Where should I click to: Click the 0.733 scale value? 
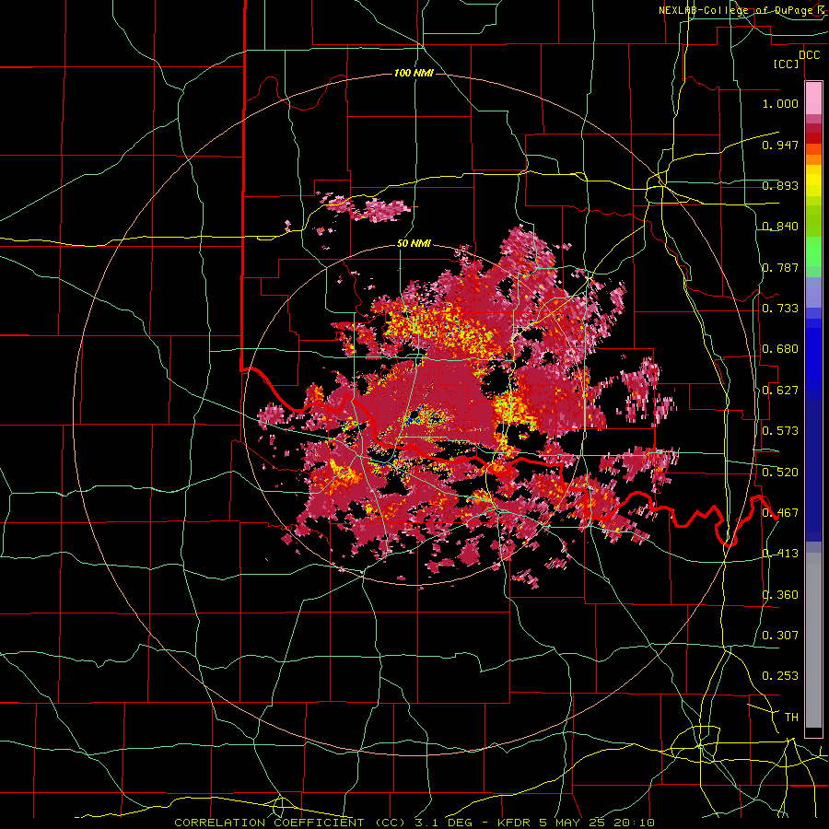(780, 309)
